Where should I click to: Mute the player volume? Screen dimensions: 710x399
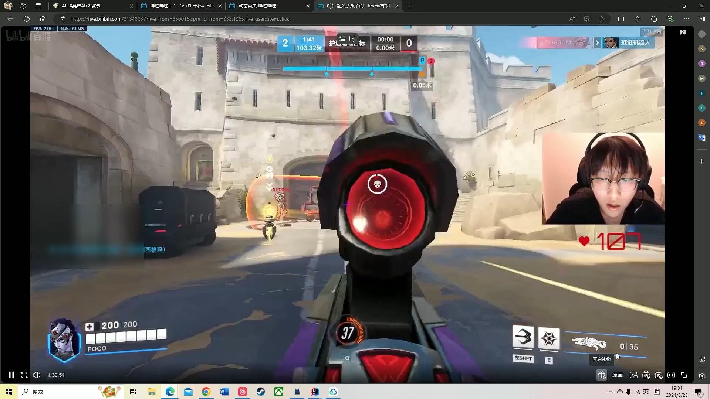click(x=37, y=375)
